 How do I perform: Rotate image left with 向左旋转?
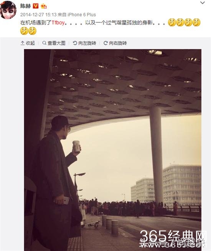(x=84, y=43)
